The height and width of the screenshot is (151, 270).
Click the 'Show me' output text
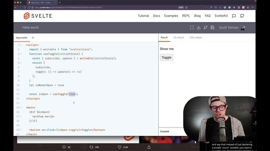[167, 49]
